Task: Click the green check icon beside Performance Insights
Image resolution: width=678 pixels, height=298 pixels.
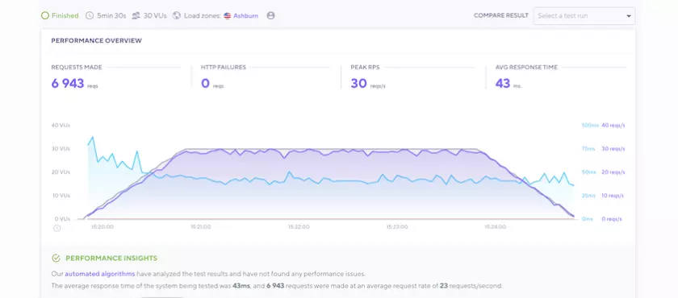Action: pyautogui.click(x=56, y=259)
